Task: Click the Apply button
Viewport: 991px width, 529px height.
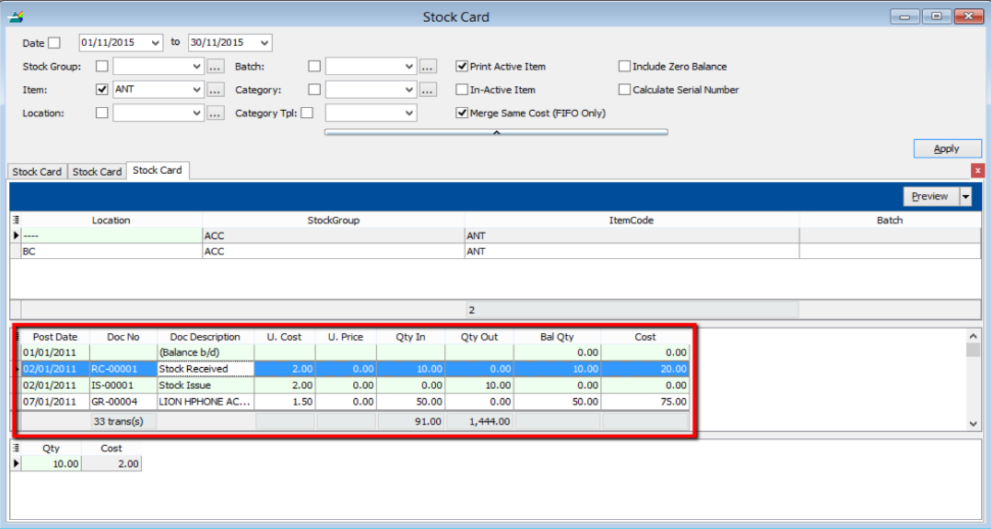Action: tap(947, 149)
